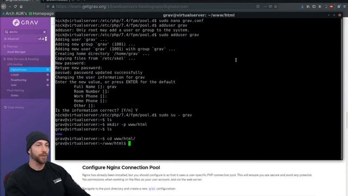348x196 pixels.
Task: Reload the page with the refresh icon
Action: 15,7
